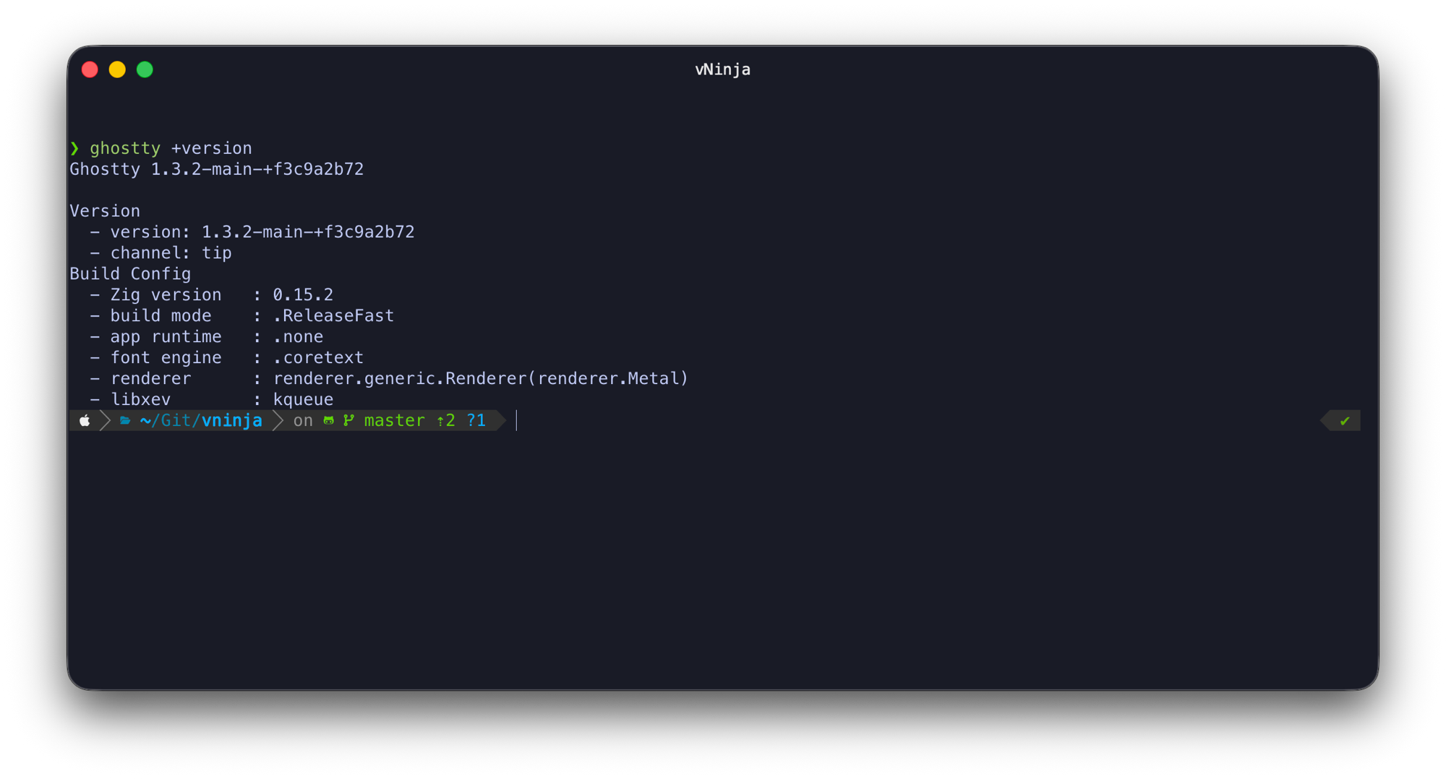The width and height of the screenshot is (1446, 779).
Task: Click the GitHub cat icon in prompt
Action: (328, 420)
